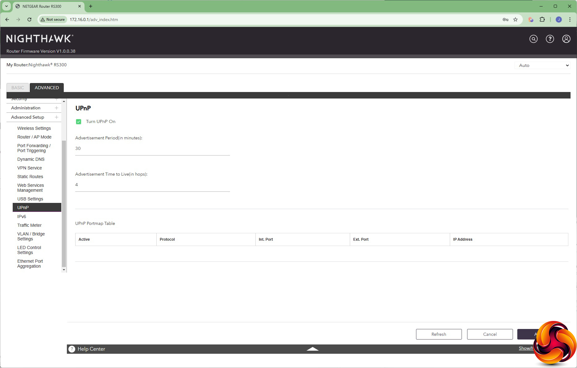Click the NIGHTHAWK logo
This screenshot has width=577, height=368.
click(x=40, y=39)
